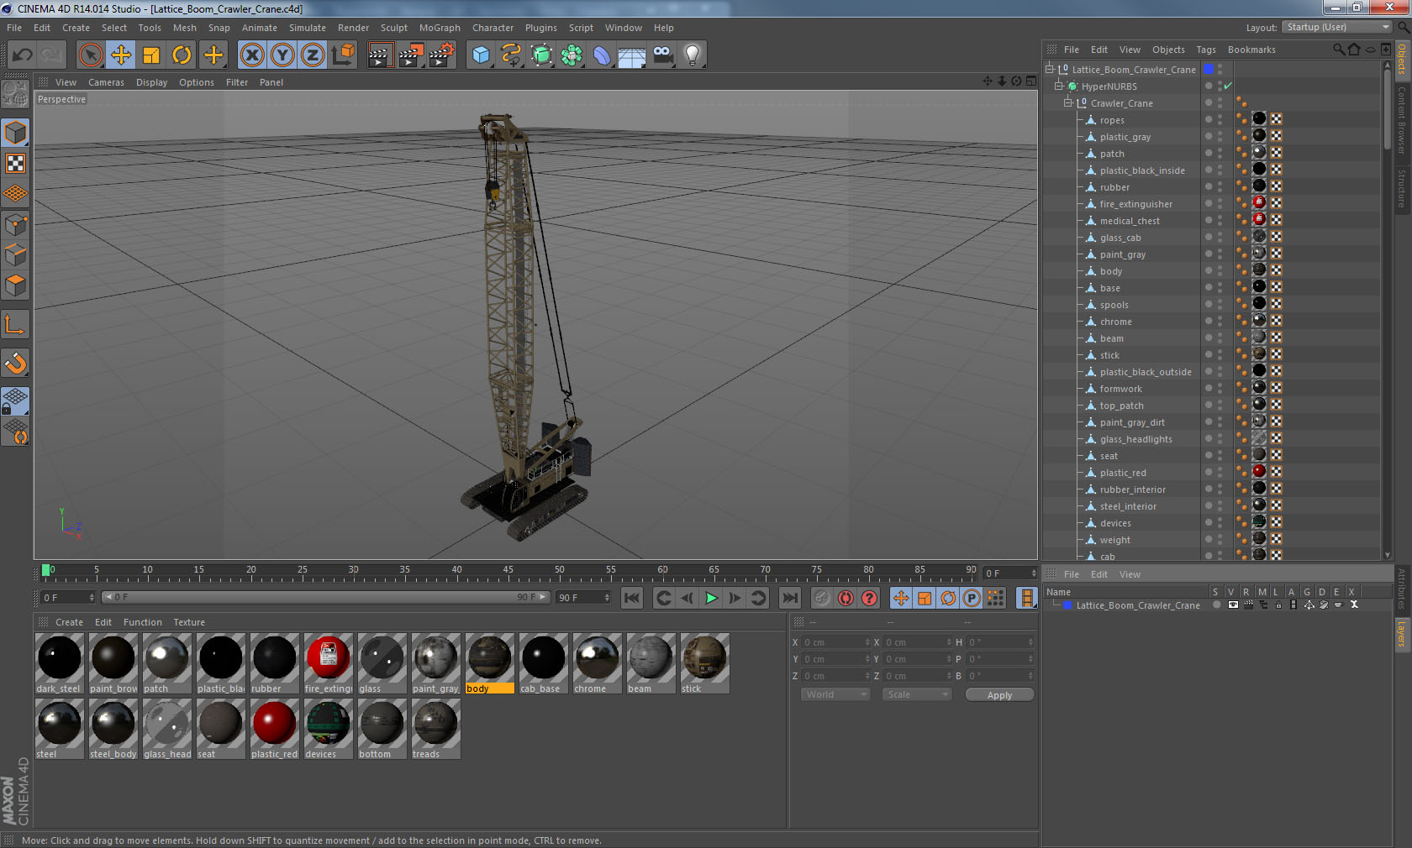Screen dimensions: 1412x848
Task: Select Texture mode checkerboard icon
Action: pyautogui.click(x=15, y=163)
